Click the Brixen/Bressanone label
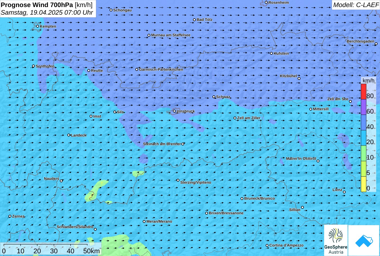 (x=226, y=213)
